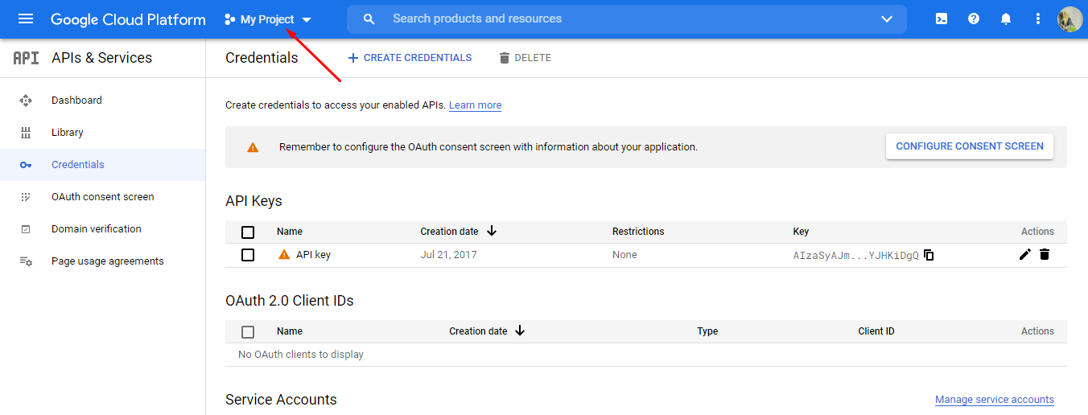Open Library in sidebar

pyautogui.click(x=68, y=133)
